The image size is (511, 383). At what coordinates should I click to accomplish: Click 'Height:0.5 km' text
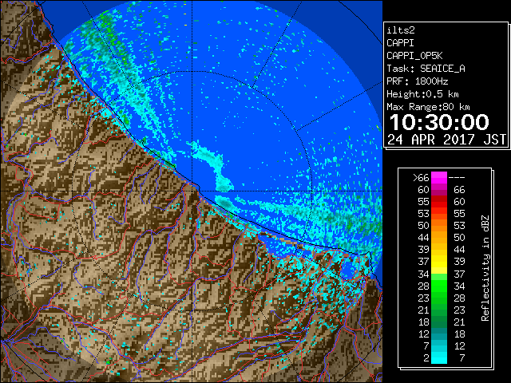422,94
